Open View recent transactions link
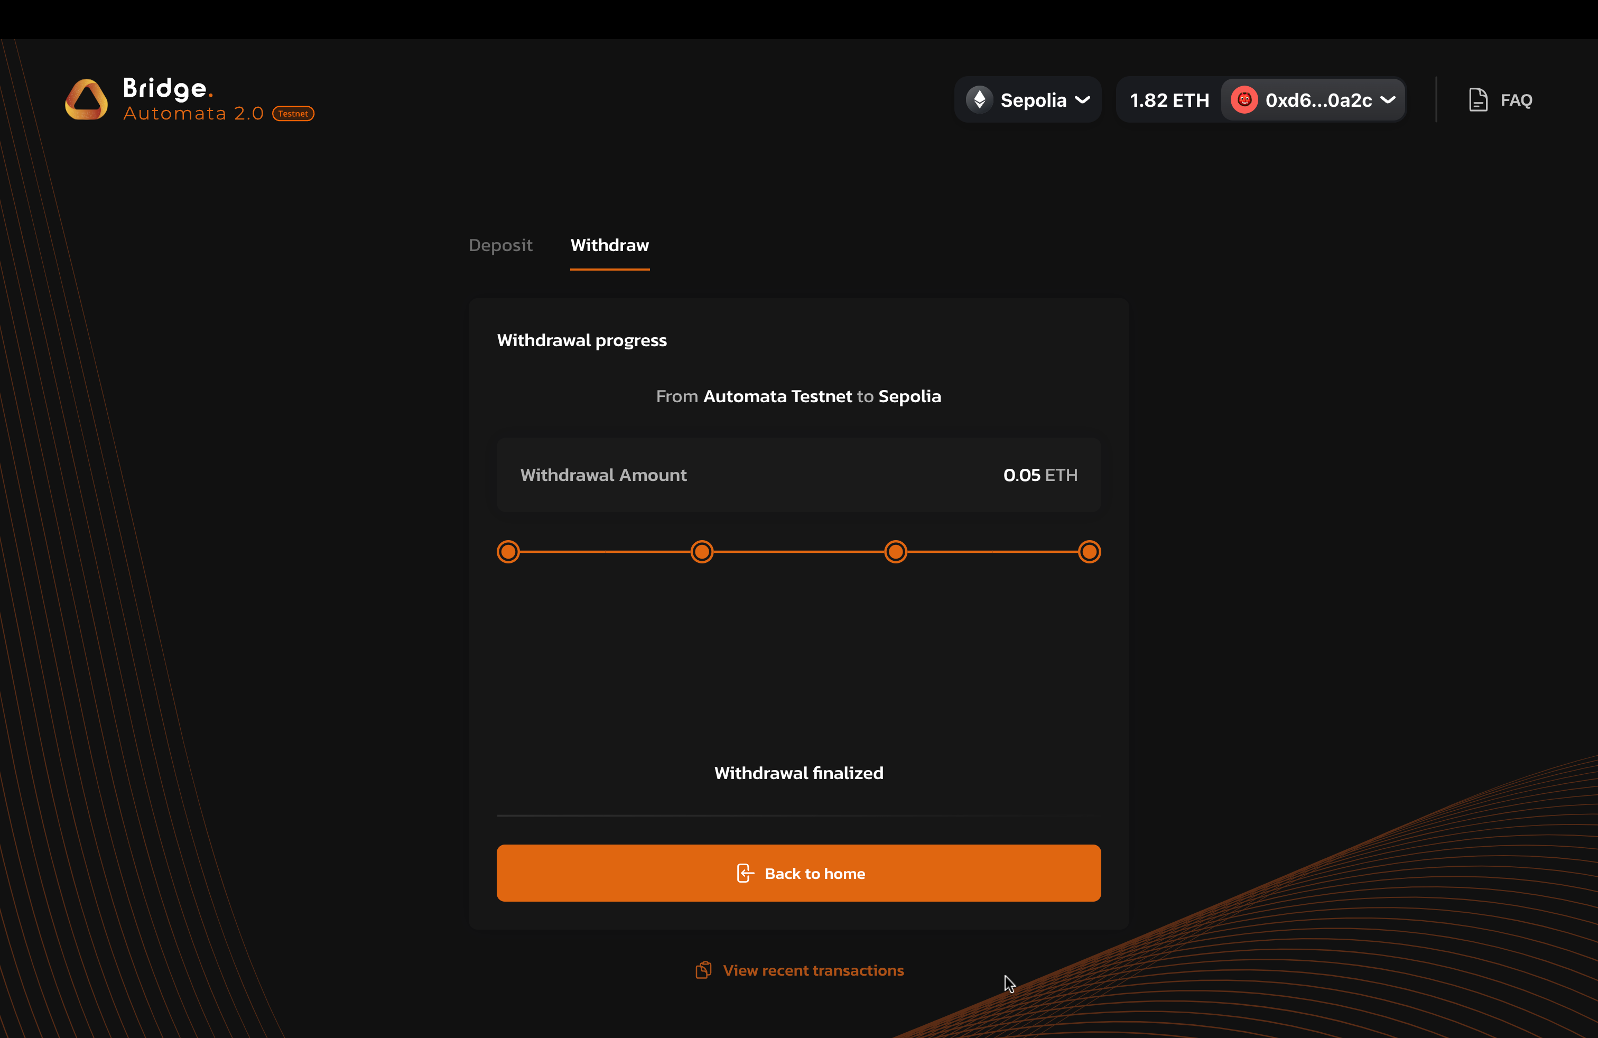The height and width of the screenshot is (1038, 1598). tap(813, 970)
